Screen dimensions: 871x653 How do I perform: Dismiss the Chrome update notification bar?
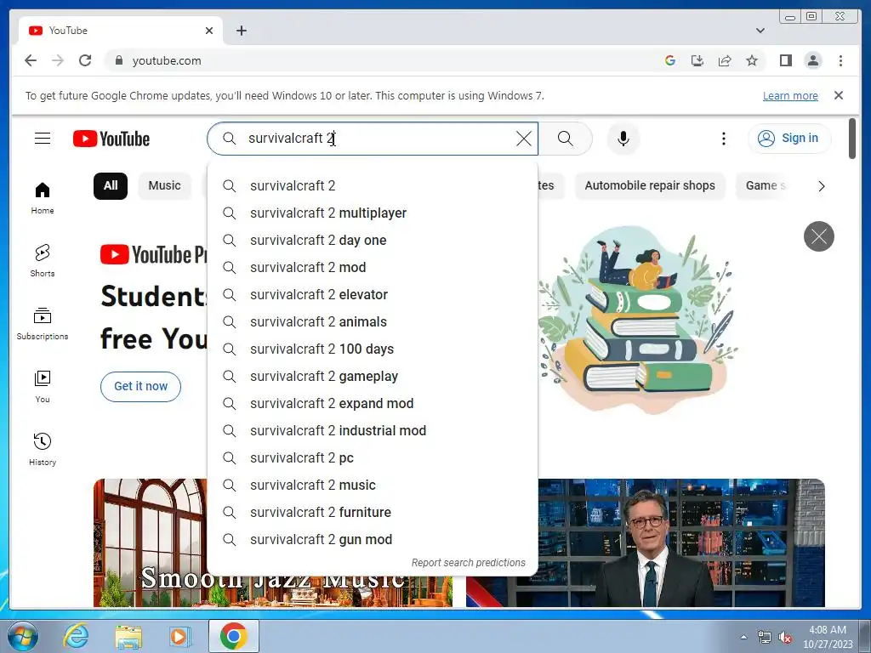click(838, 95)
